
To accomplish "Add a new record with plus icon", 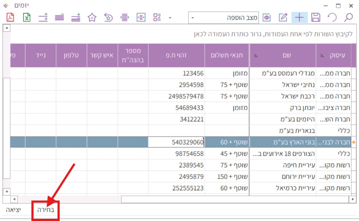I will click(x=299, y=17).
